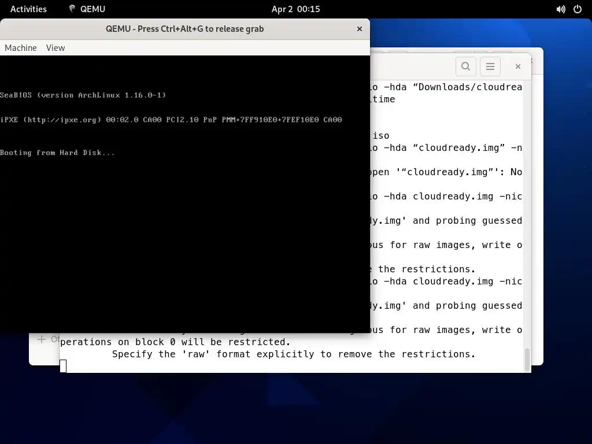Click the SeaBIOS version line

(x=83, y=95)
